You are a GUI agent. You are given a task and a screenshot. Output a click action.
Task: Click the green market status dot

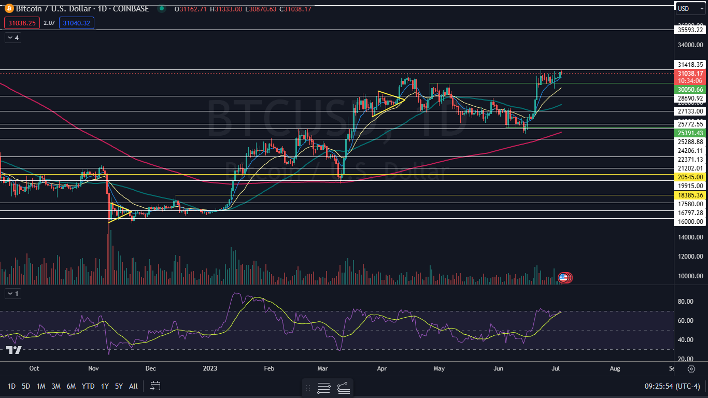click(x=162, y=9)
